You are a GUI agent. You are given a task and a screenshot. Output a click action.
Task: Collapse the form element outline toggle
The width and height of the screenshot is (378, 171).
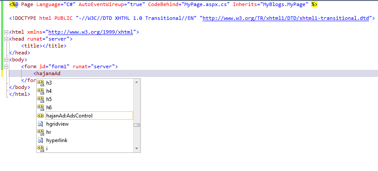click(6, 66)
